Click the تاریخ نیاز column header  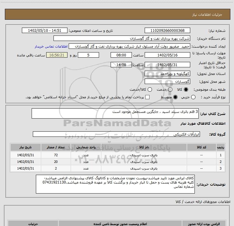(x=26, y=147)
